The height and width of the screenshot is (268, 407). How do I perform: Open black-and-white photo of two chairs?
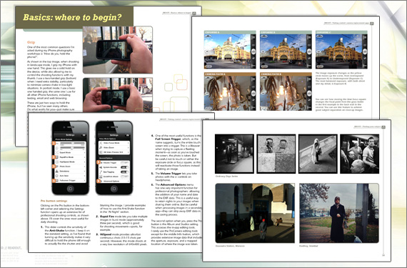tap(276, 154)
